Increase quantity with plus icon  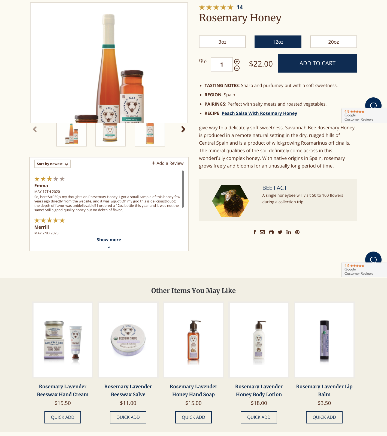coord(237,62)
